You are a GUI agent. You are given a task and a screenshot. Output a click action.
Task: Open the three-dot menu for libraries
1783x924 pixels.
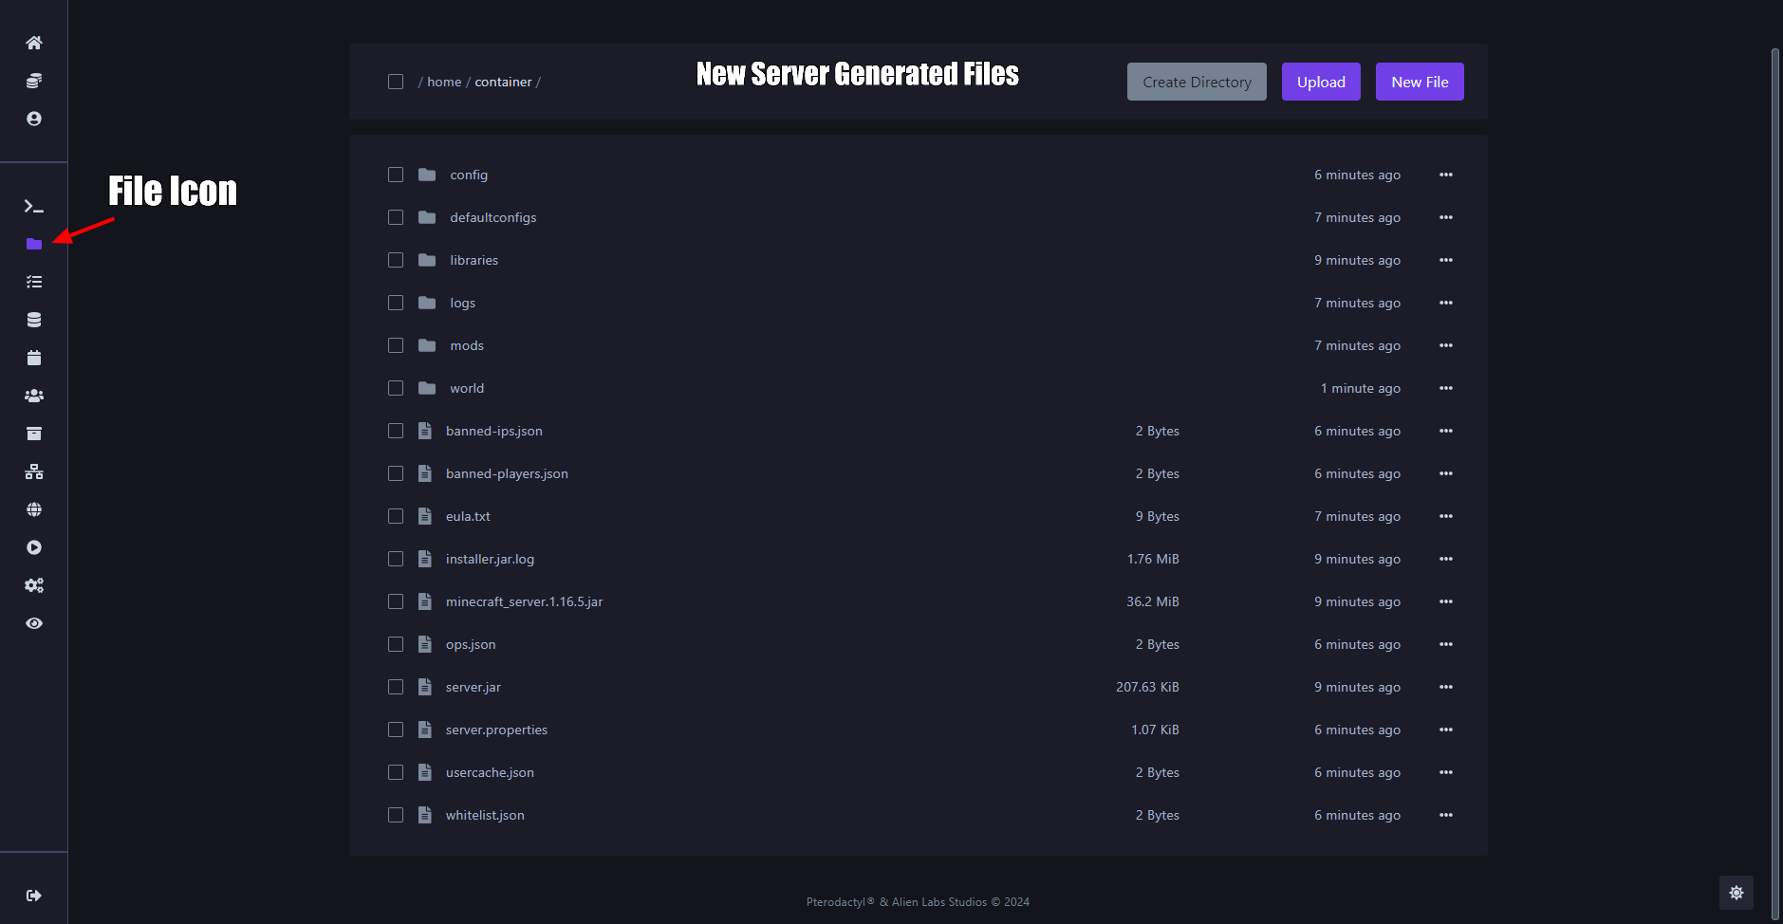[x=1446, y=260]
